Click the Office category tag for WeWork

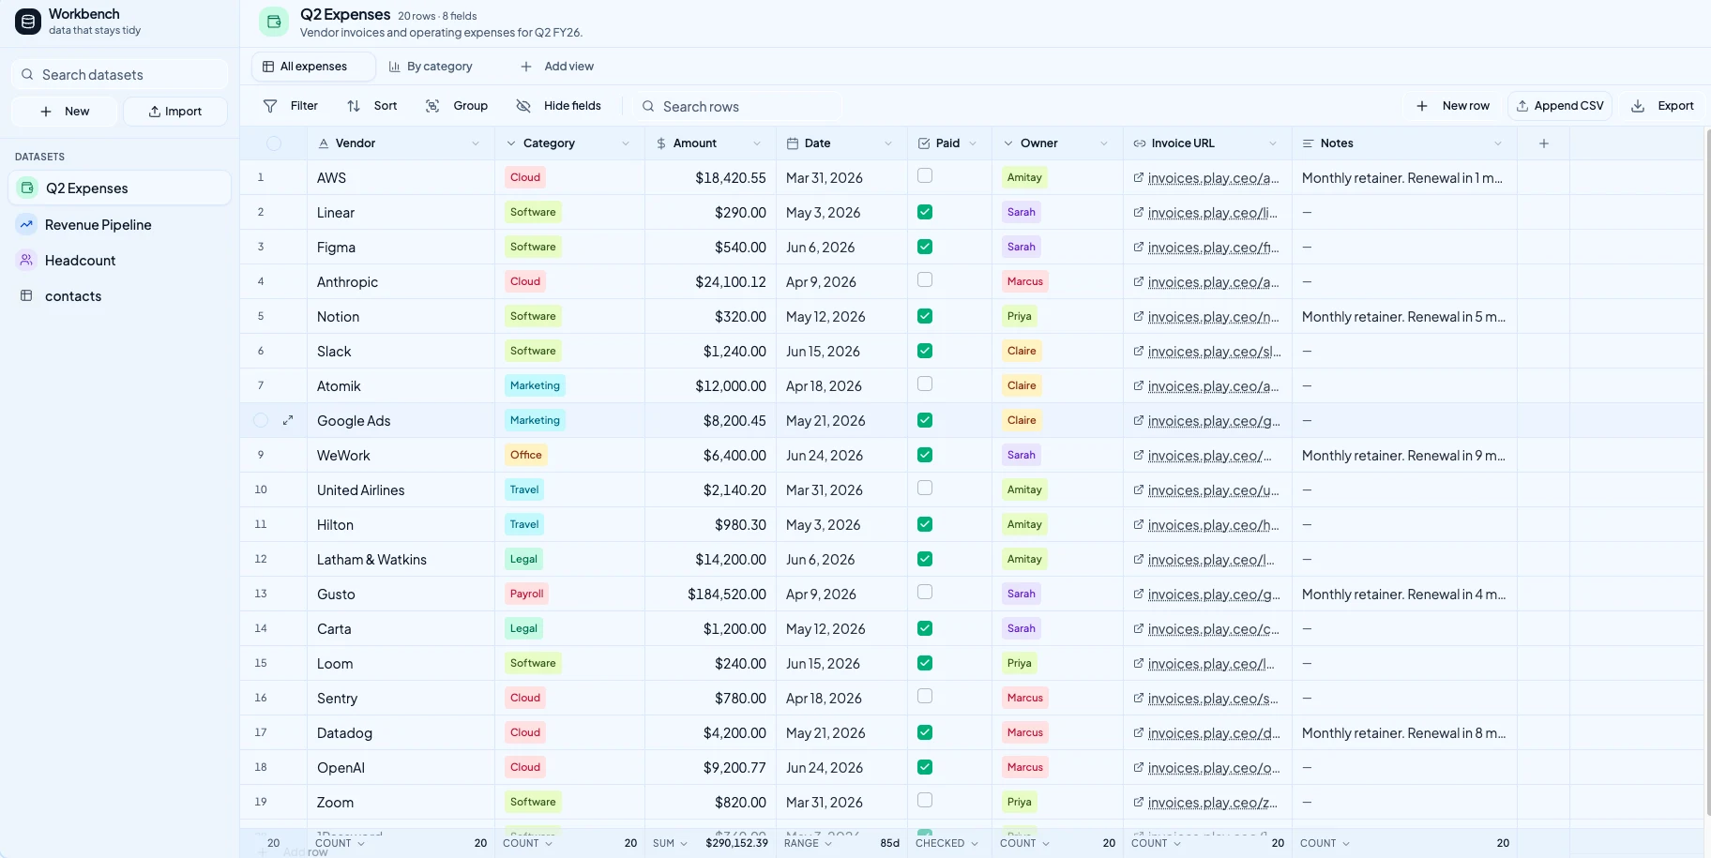[525, 455]
